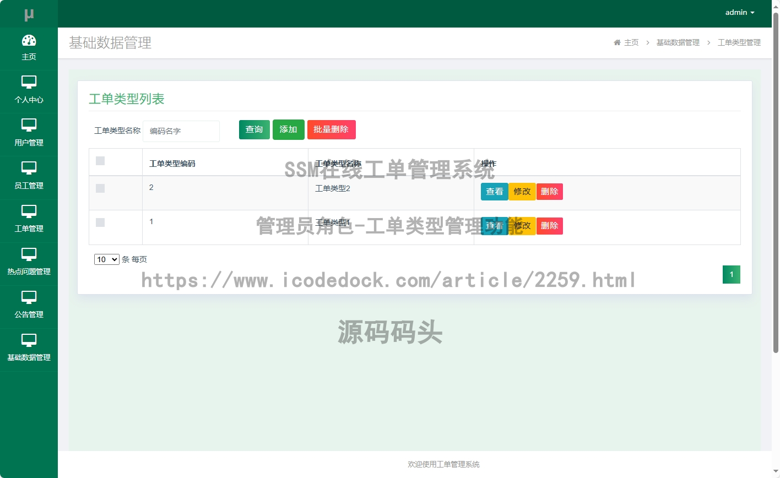Image resolution: width=780 pixels, height=478 pixels.
Task: Click 工单类型管理 breadcrumb link
Action: [739, 42]
